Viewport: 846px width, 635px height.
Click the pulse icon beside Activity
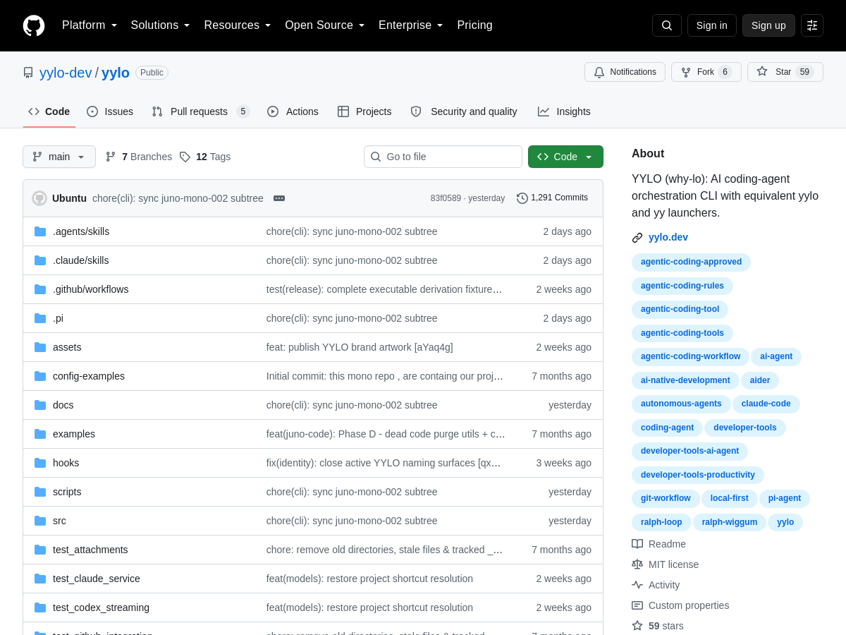pos(637,585)
